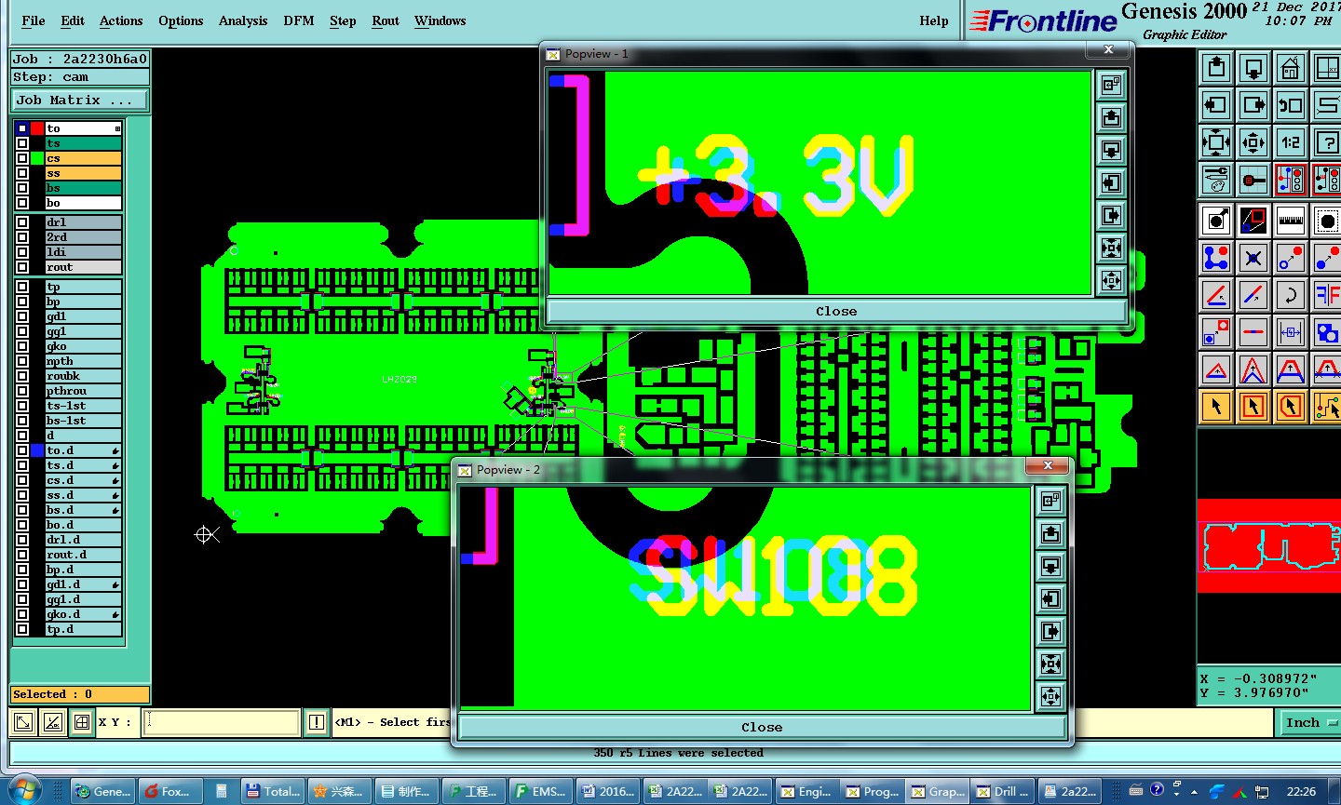The image size is (1341, 805).
Task: Open the File menu
Action: (x=34, y=20)
